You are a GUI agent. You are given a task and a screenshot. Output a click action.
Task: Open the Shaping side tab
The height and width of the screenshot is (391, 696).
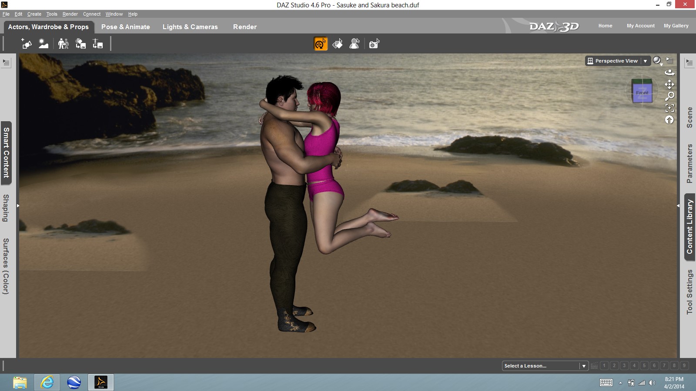[x=6, y=208]
